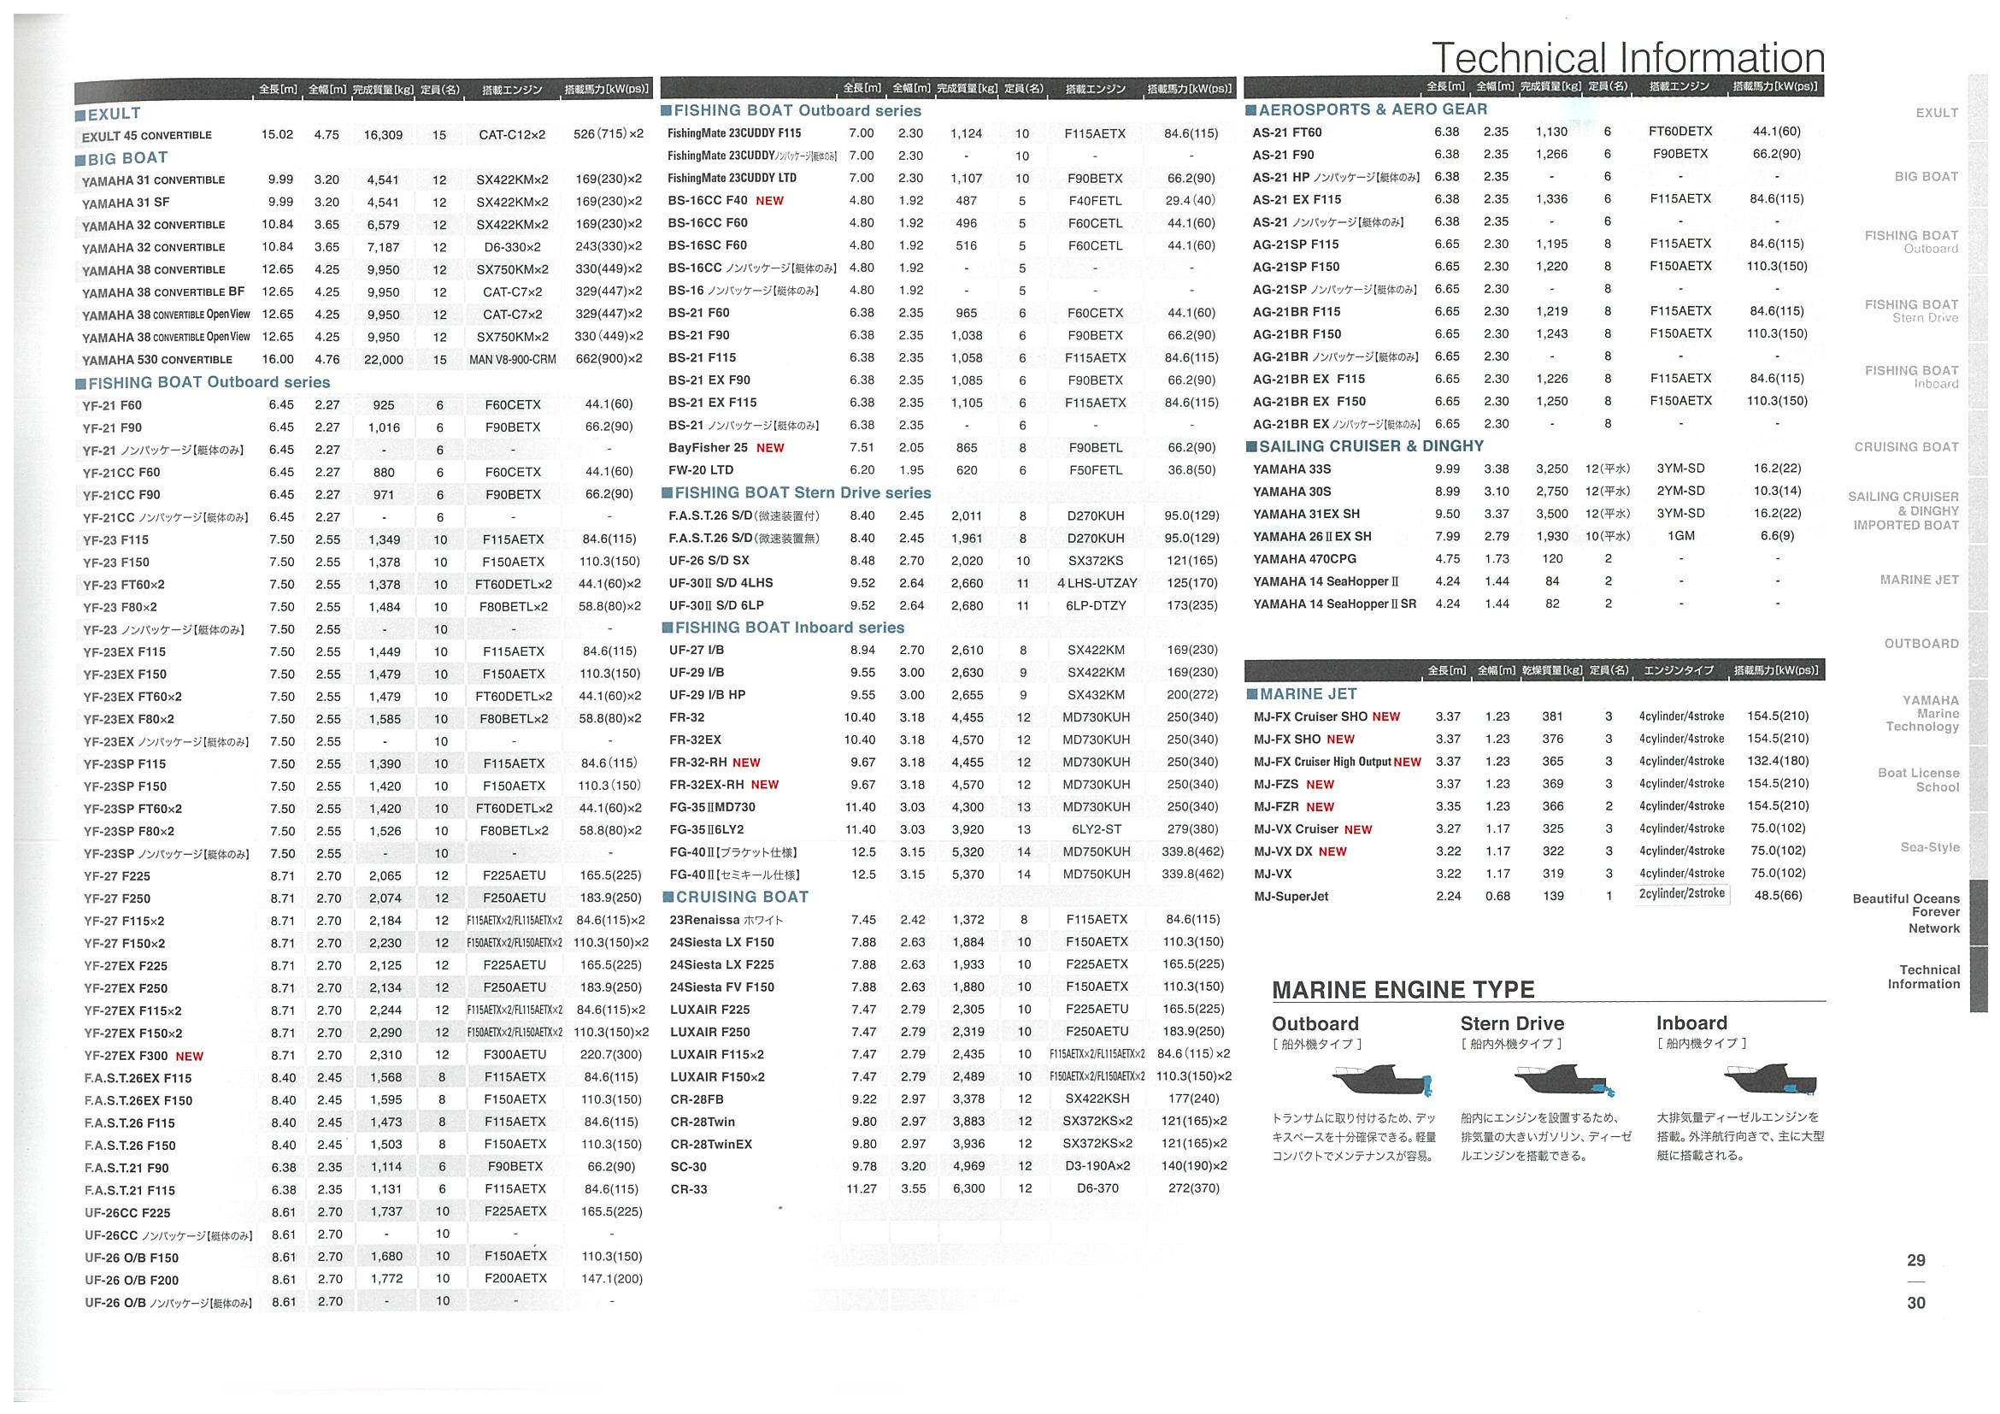The image size is (2000, 1414).
Task: Click the 6LY2-ST engine cell
Action: point(1097,829)
